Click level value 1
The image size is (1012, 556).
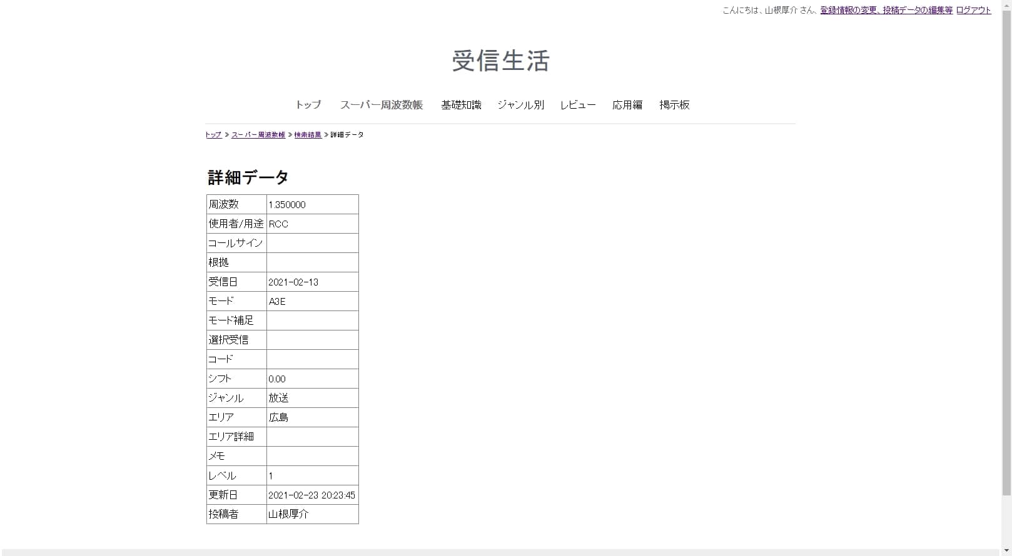tap(271, 475)
